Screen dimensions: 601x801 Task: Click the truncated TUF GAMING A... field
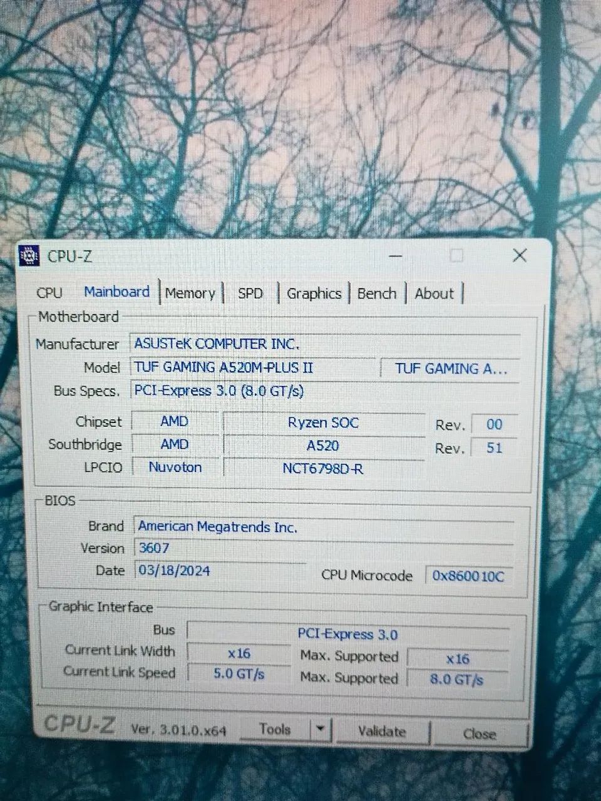pos(450,369)
